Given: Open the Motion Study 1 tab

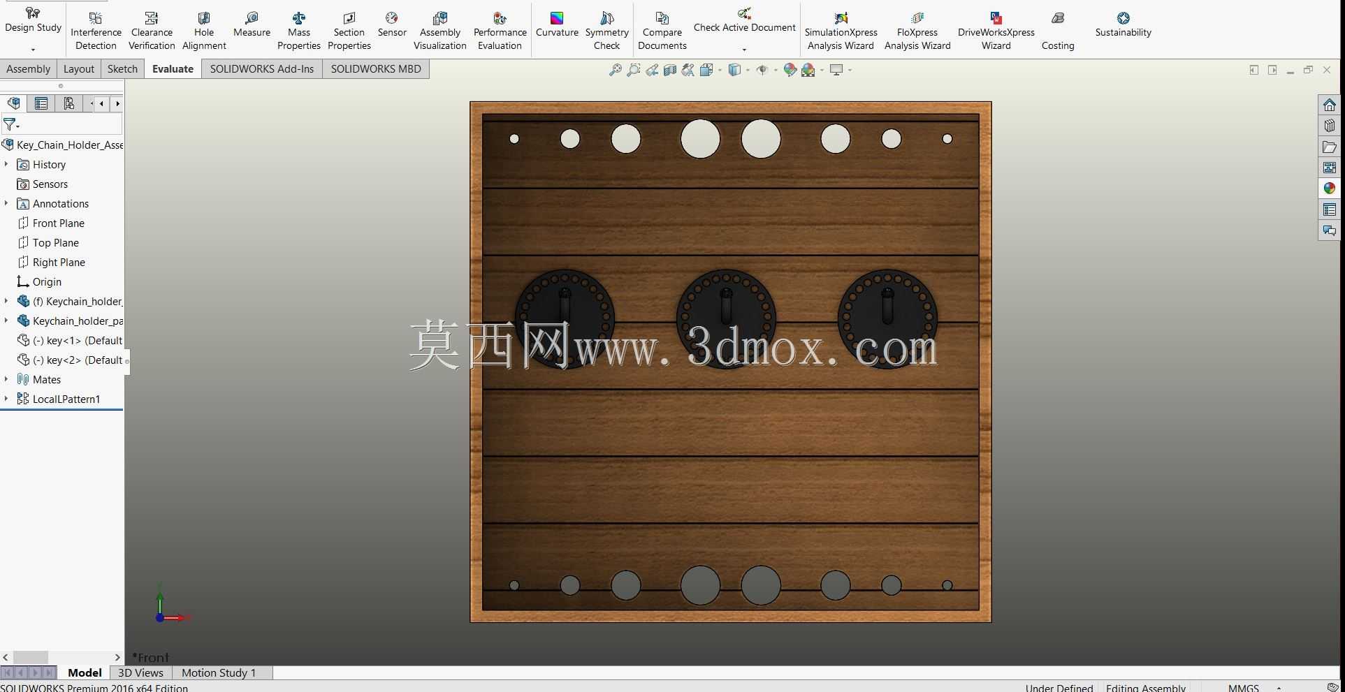Looking at the screenshot, I should (219, 672).
